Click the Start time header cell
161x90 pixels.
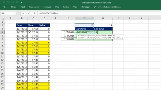pyautogui.click(x=84, y=29)
